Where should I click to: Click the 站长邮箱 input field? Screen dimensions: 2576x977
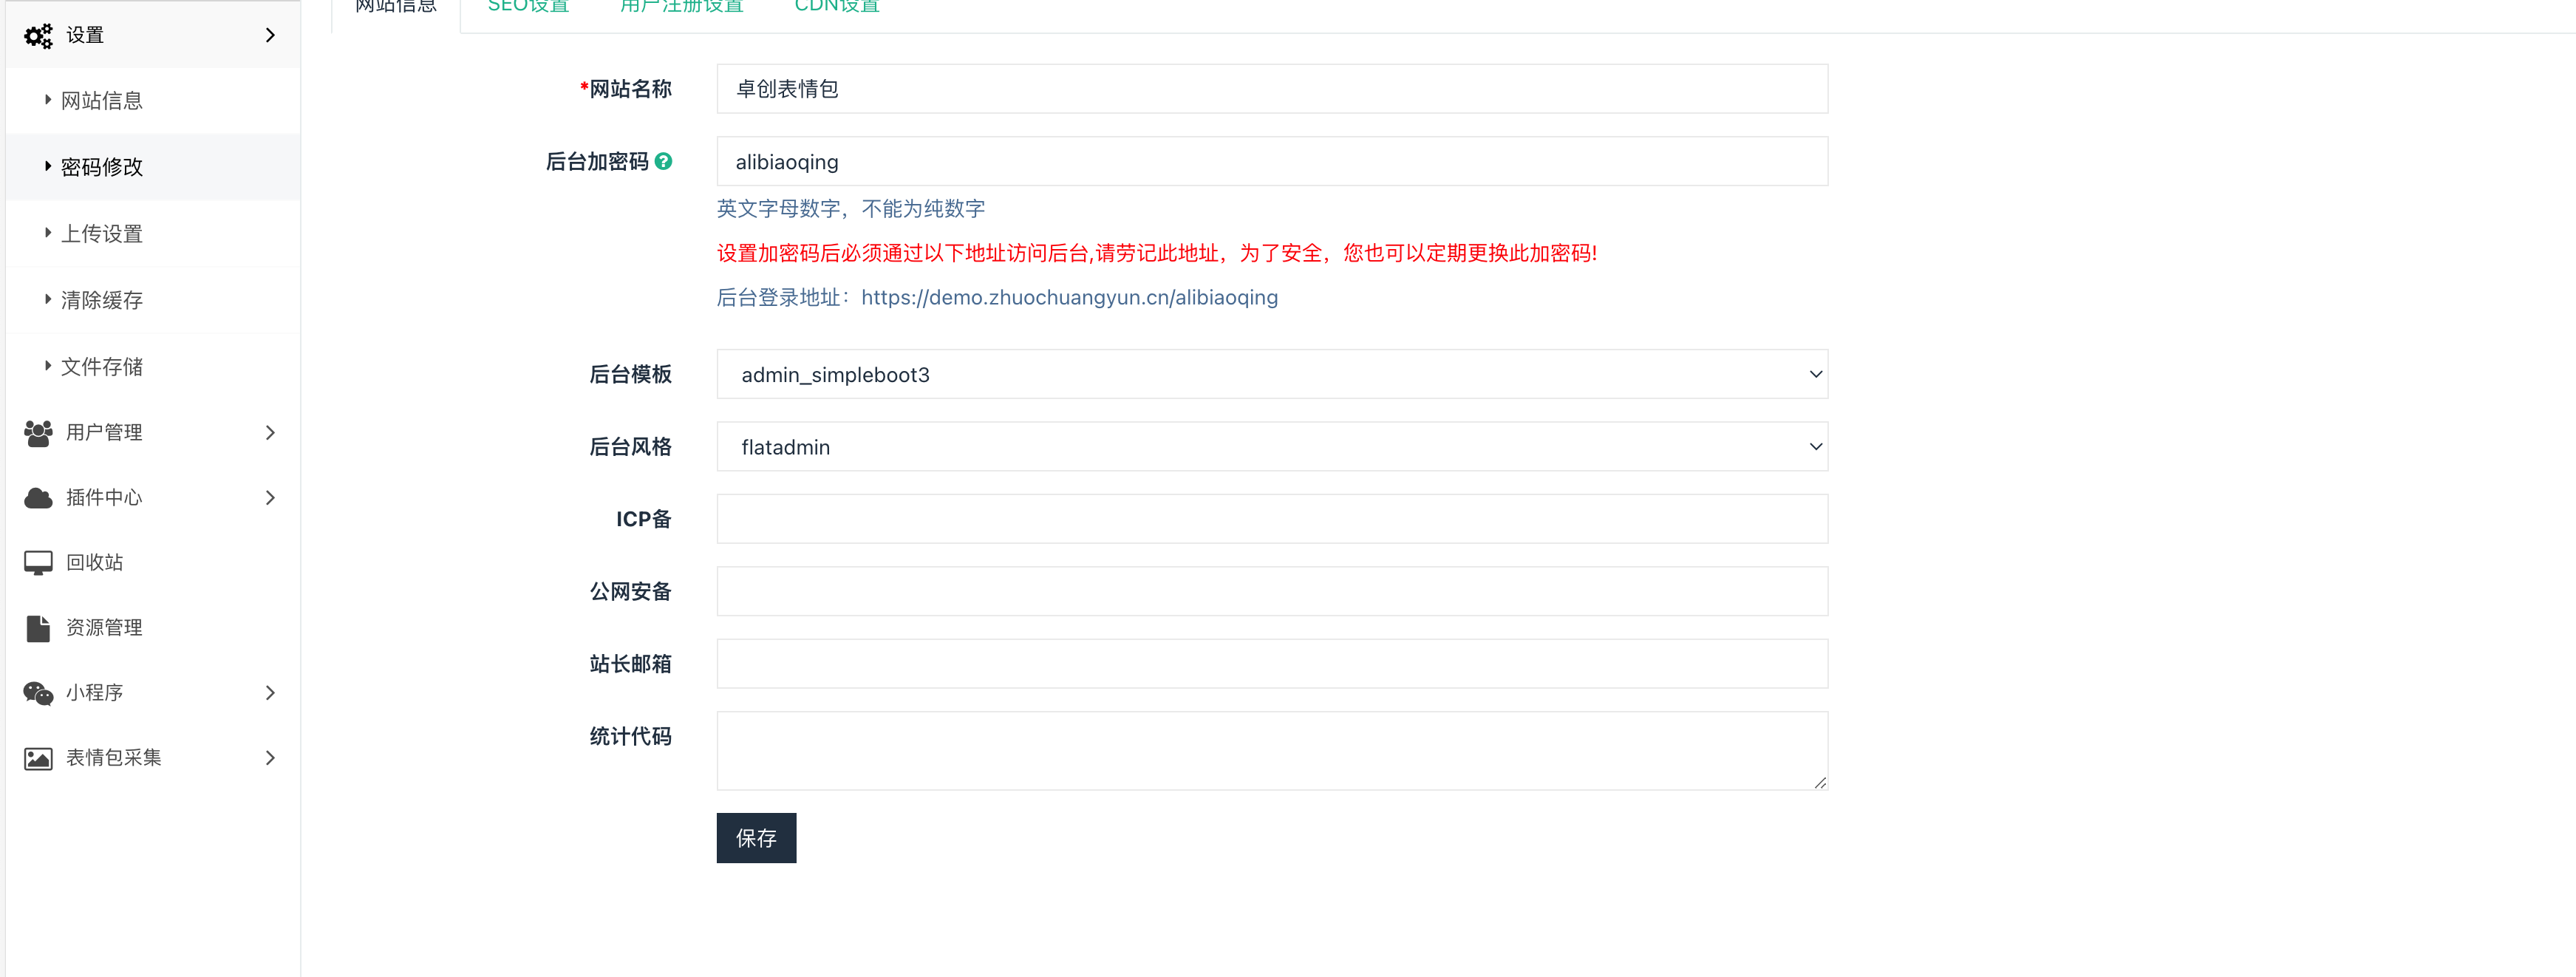point(1272,664)
